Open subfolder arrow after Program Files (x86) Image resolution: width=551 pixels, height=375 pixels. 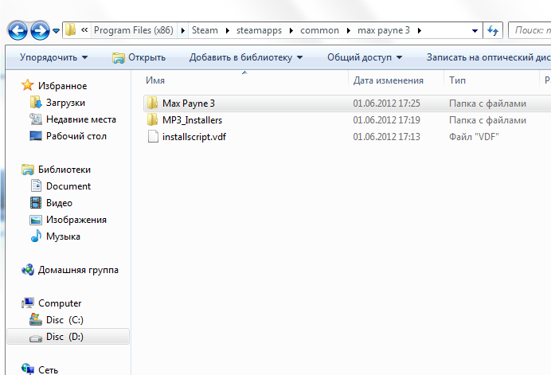pyautogui.click(x=182, y=30)
